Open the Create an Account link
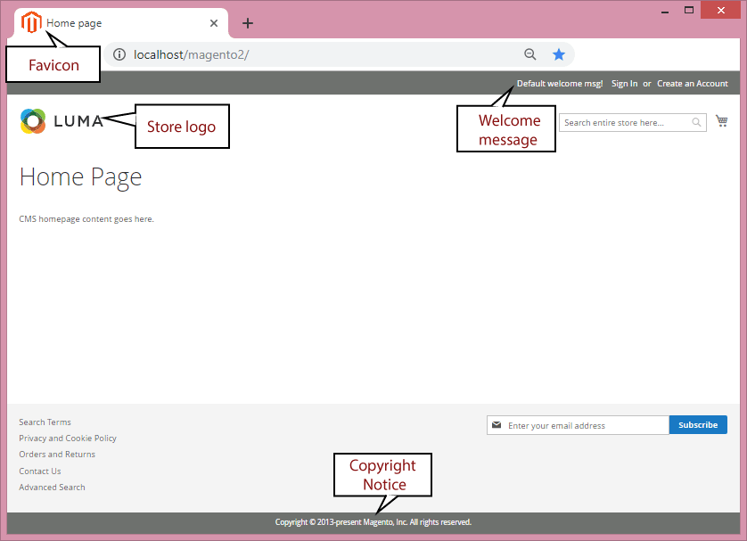 tap(692, 84)
